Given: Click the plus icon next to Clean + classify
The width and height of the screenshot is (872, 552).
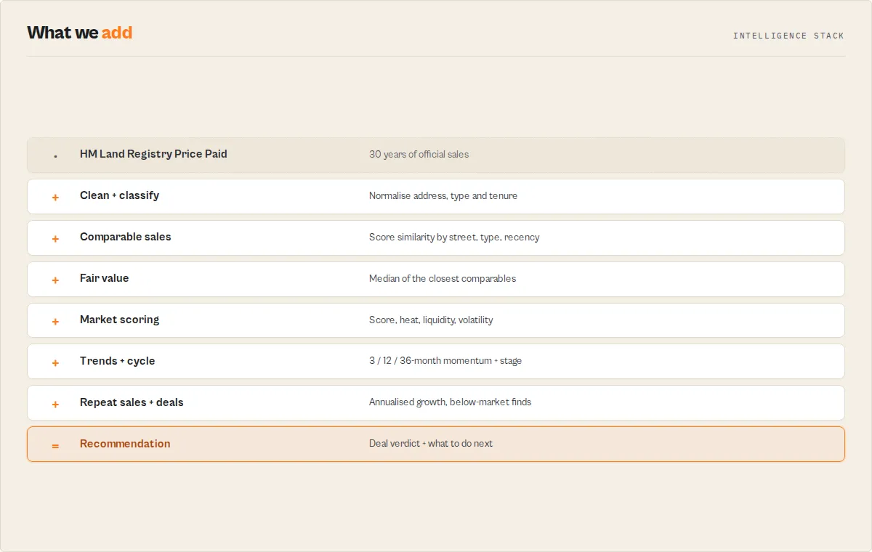Looking at the screenshot, I should point(55,197).
